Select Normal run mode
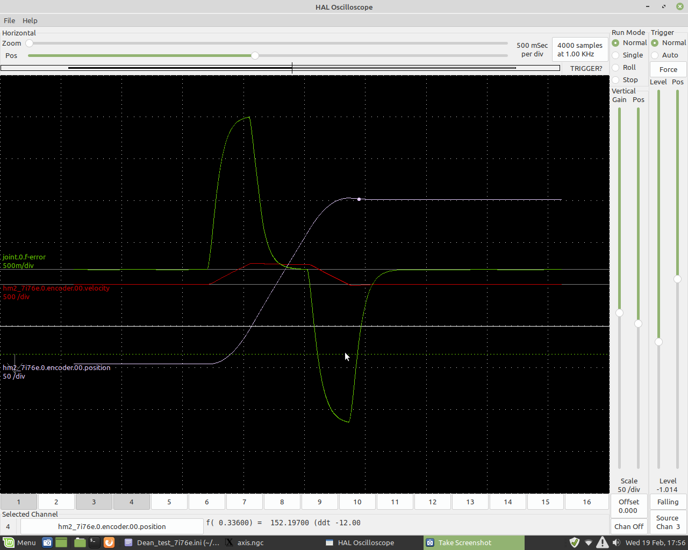688x550 pixels. coord(629,43)
